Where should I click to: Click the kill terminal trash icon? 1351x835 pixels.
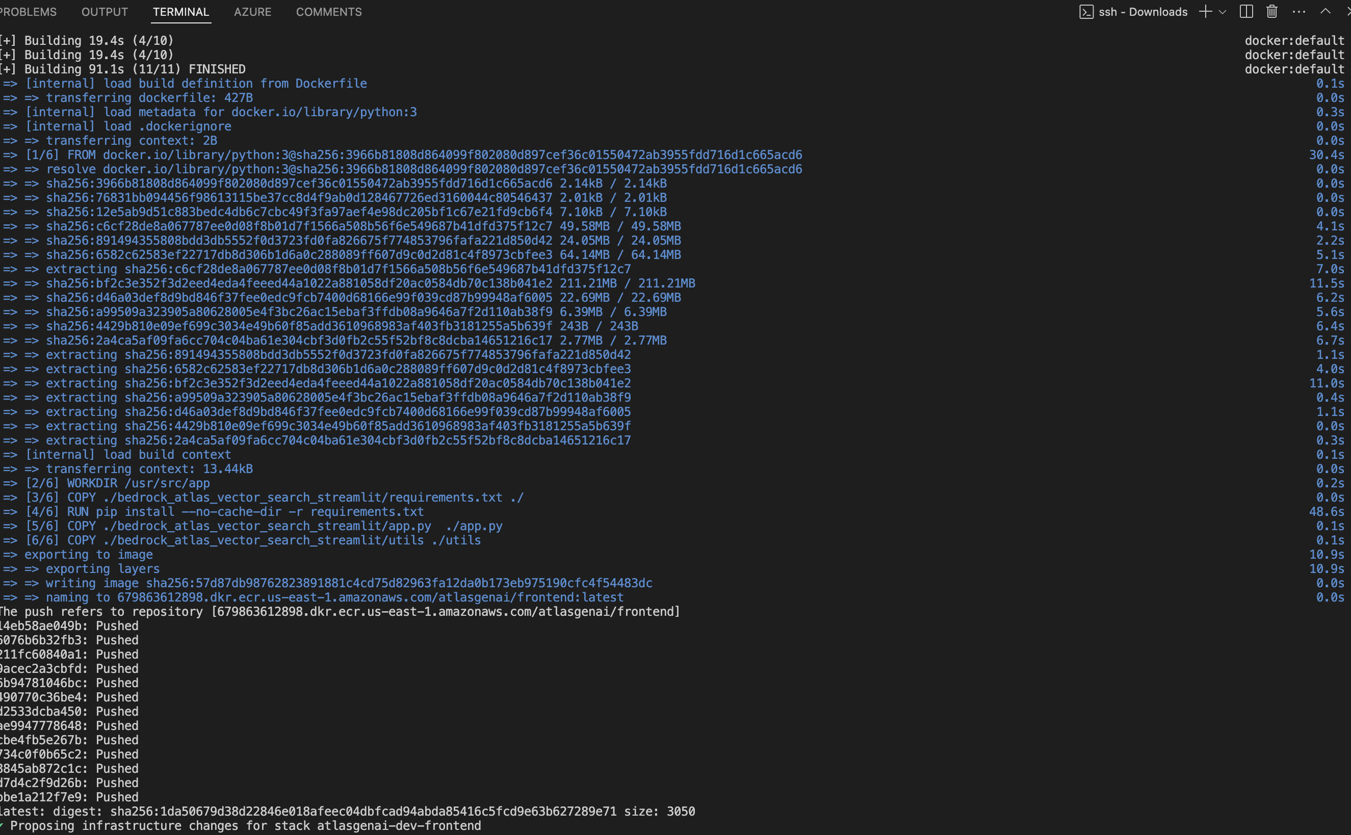pos(1272,12)
